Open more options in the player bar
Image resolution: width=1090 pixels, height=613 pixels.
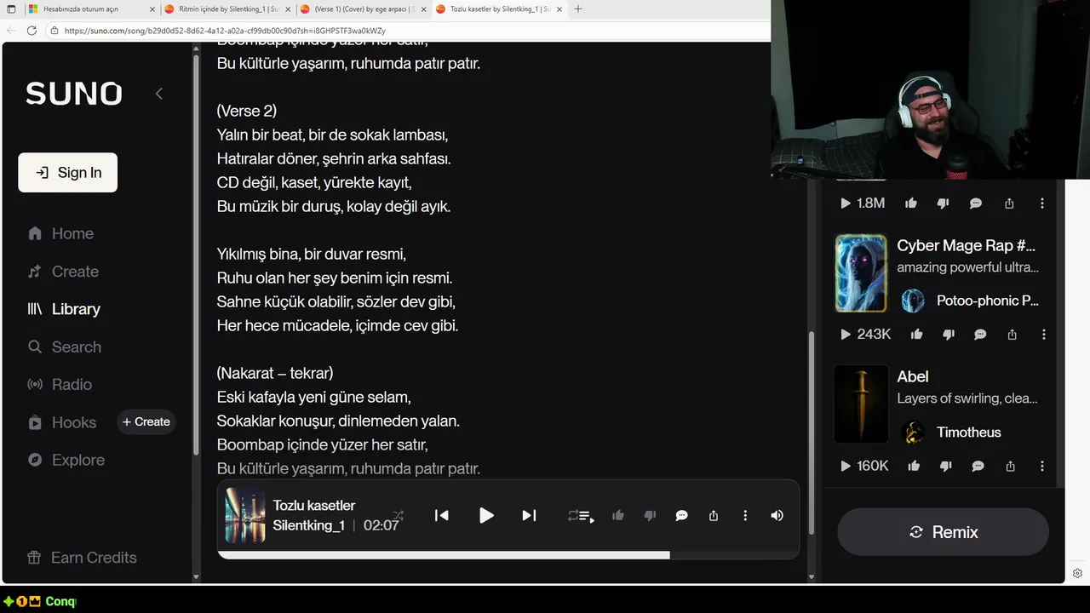pos(745,515)
